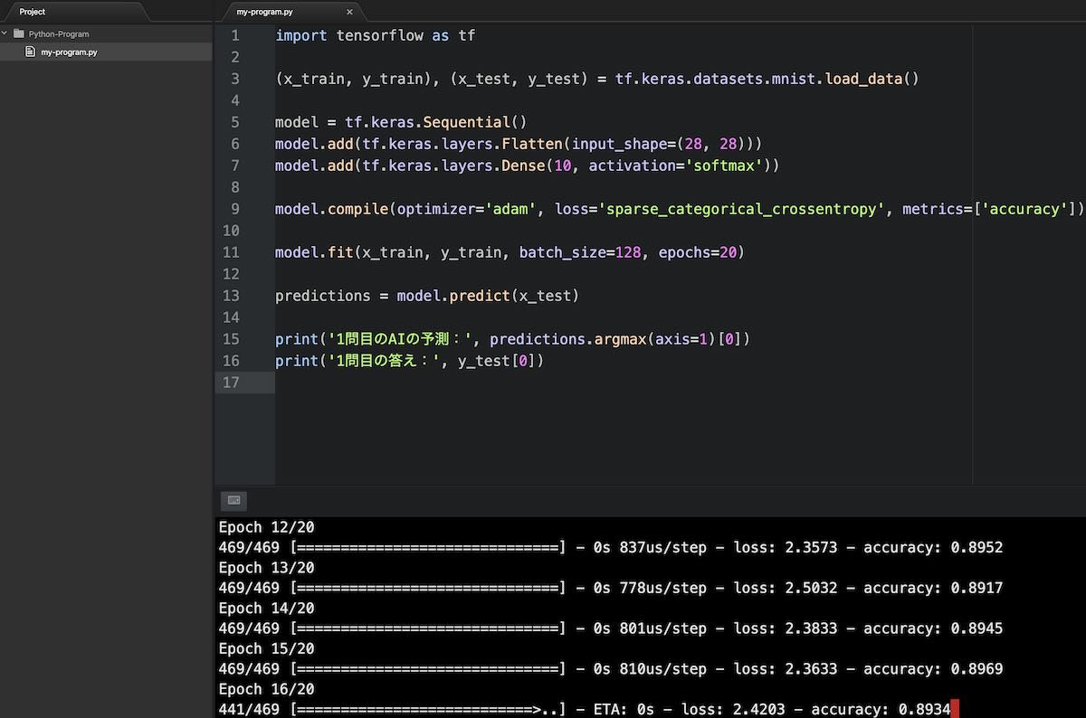Click the epochs value 20 in model.fit

pyautogui.click(x=728, y=252)
